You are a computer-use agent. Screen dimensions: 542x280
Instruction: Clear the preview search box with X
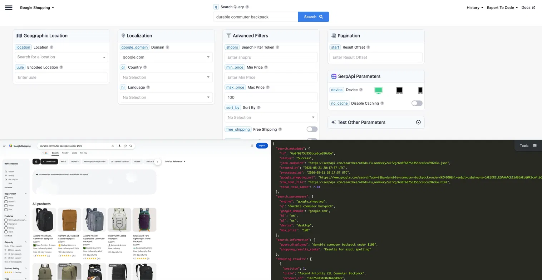pyautogui.click(x=113, y=146)
